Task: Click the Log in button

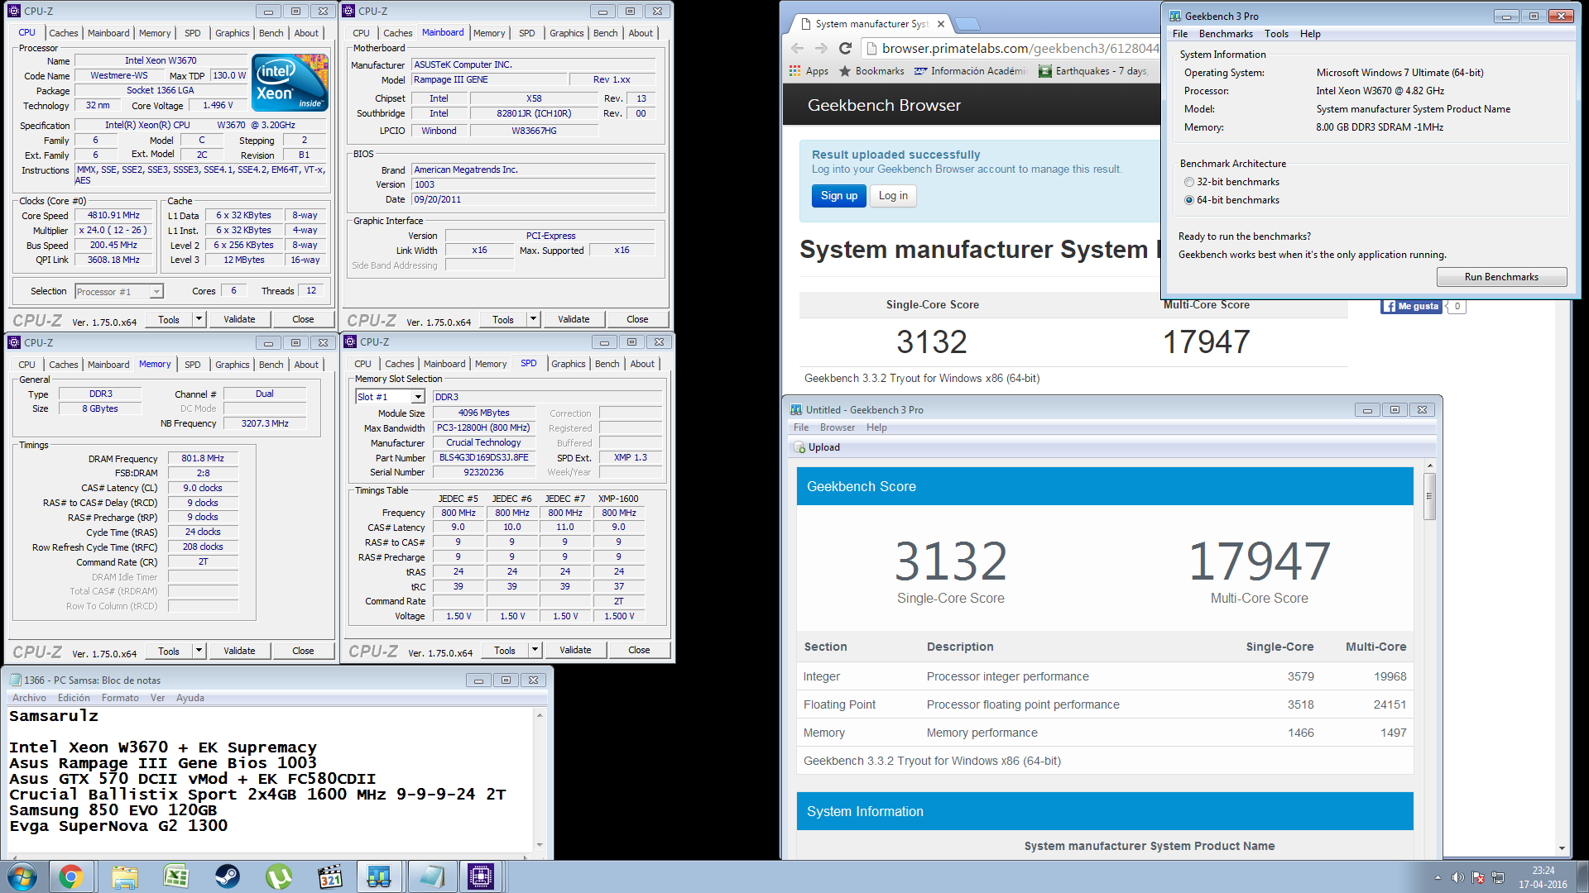Action: [x=893, y=196]
